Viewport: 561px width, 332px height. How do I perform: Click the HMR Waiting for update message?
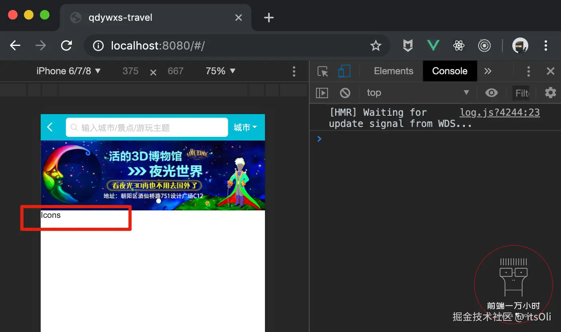401,118
